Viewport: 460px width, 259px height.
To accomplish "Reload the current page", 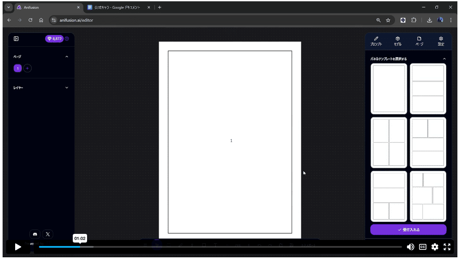I will 30,20.
